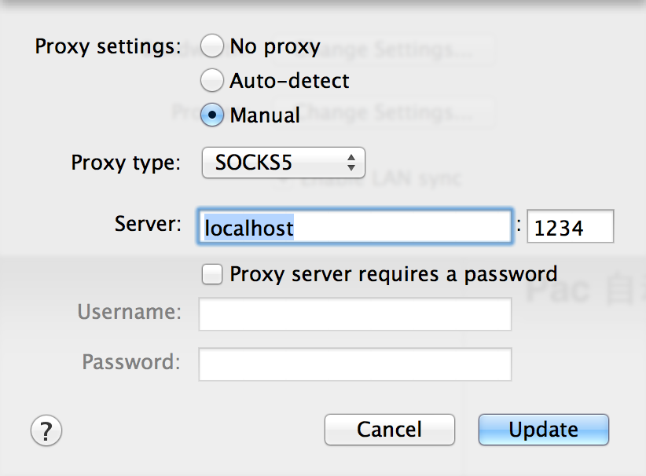Click the greyed "Username:" label
The width and height of the screenshot is (646, 476).
[130, 313]
